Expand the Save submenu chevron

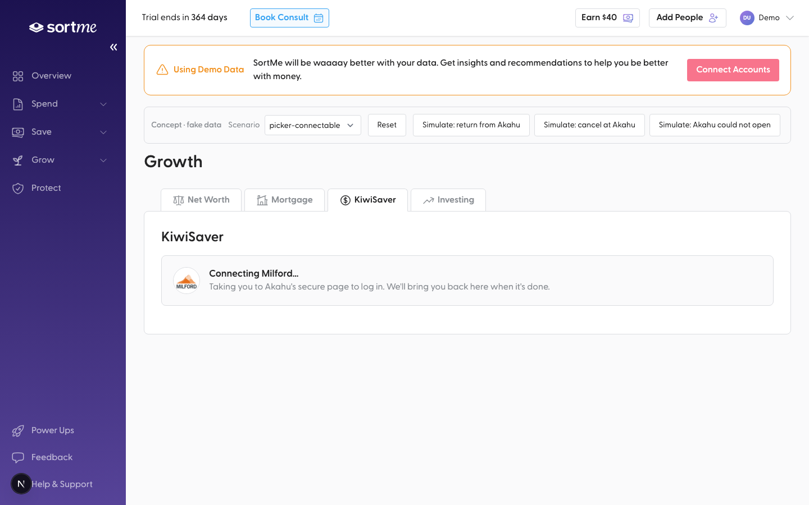(103, 132)
